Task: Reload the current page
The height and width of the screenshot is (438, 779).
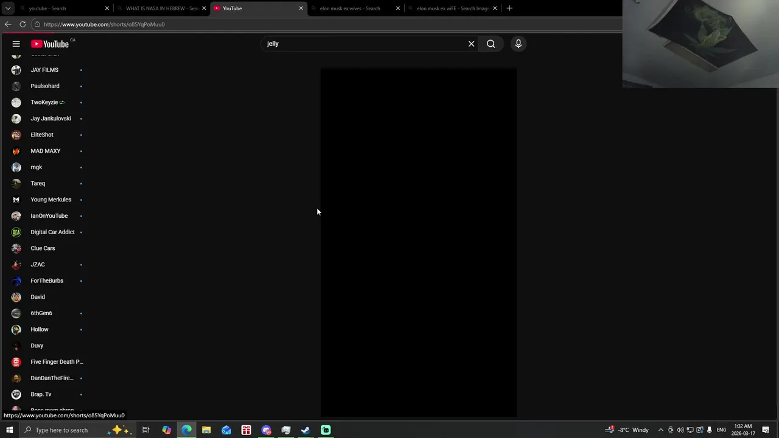Action: coord(23,24)
